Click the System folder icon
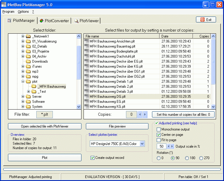This screenshot has height=181, width=224. (28, 107)
